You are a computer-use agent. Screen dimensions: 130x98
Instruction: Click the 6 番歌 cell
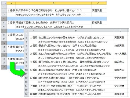[34, 78]
